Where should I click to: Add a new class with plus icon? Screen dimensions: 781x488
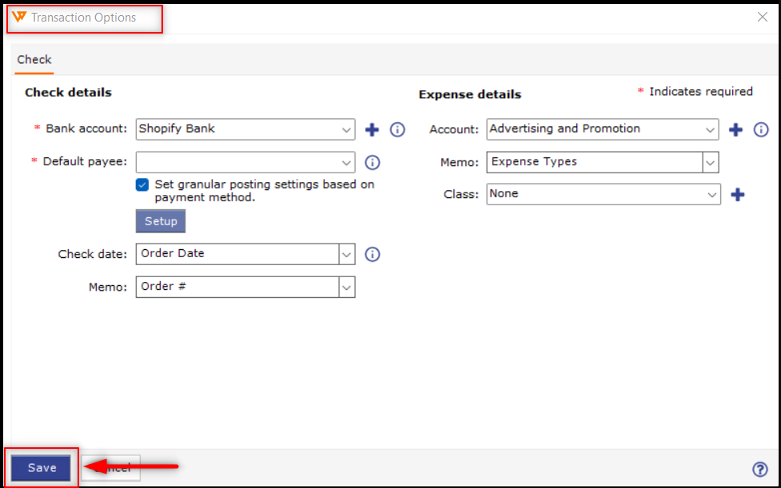click(x=738, y=194)
